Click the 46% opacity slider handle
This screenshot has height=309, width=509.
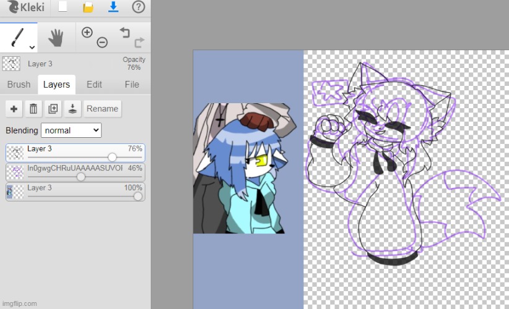point(81,177)
